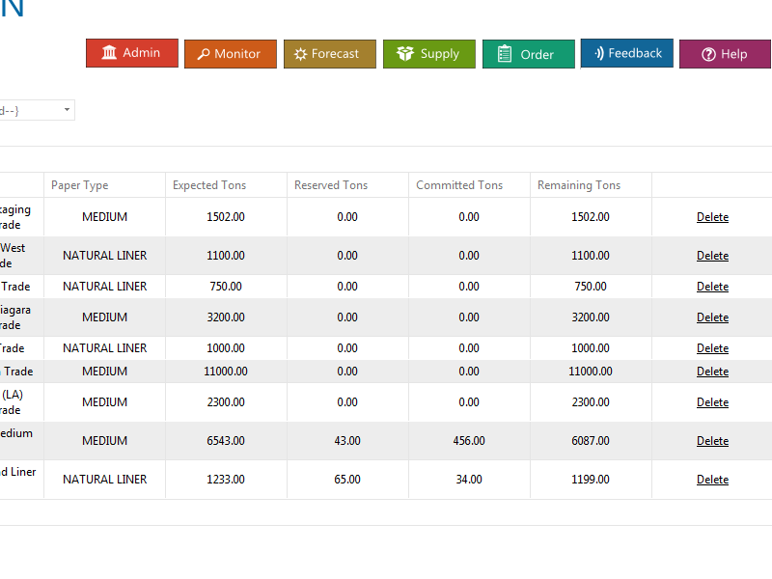Click the Expected Tons column header
The height and width of the screenshot is (579, 772).
(x=209, y=185)
